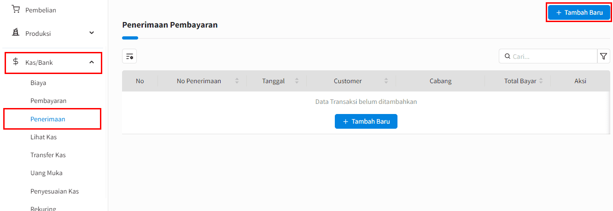Viewport: 613px width, 211px height.
Task: Select the Penerimaan submenu item
Action: click(x=48, y=119)
